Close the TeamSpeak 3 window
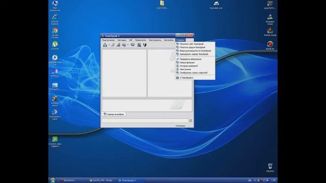 [x=189, y=35]
